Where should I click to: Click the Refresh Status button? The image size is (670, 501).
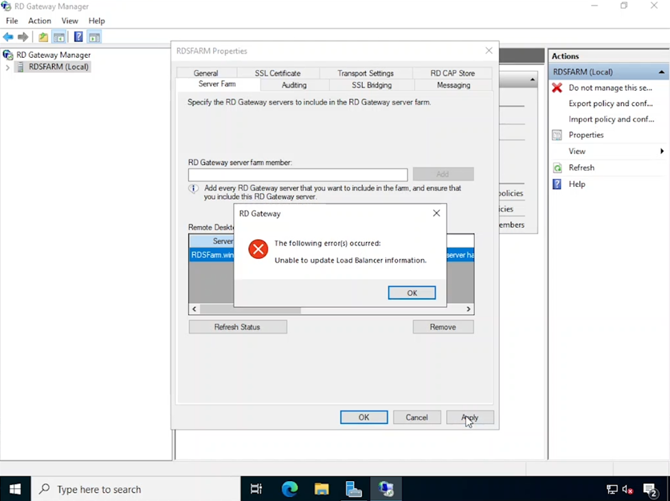(237, 326)
